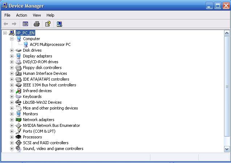Click the Human Interface Devices icon
Viewport: 231px width, 163px height.
19,73
